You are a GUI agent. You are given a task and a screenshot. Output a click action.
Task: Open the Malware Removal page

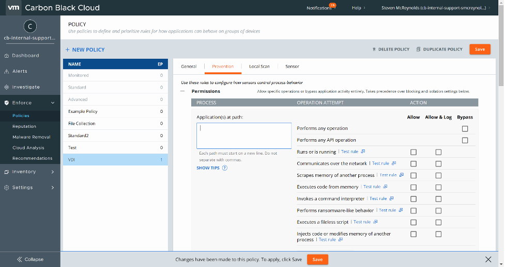pos(31,137)
